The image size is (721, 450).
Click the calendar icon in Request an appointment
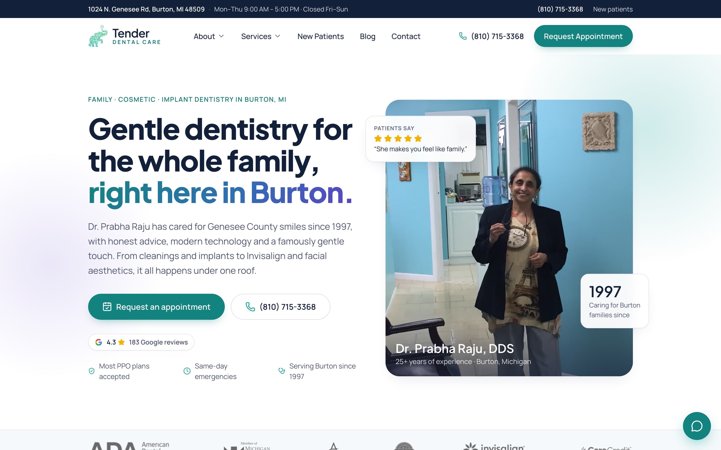tap(107, 306)
